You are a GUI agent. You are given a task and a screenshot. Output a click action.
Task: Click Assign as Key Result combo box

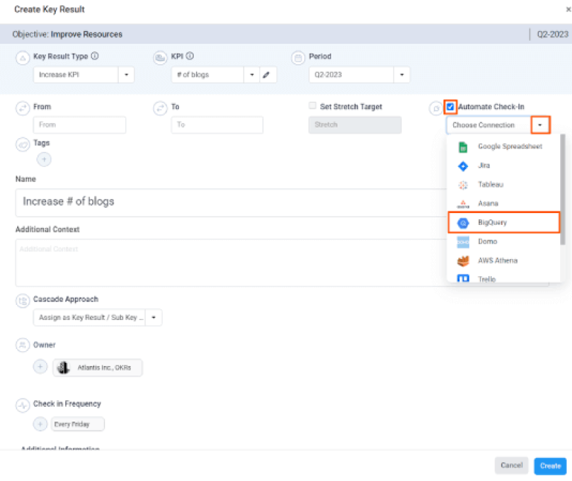point(98,318)
